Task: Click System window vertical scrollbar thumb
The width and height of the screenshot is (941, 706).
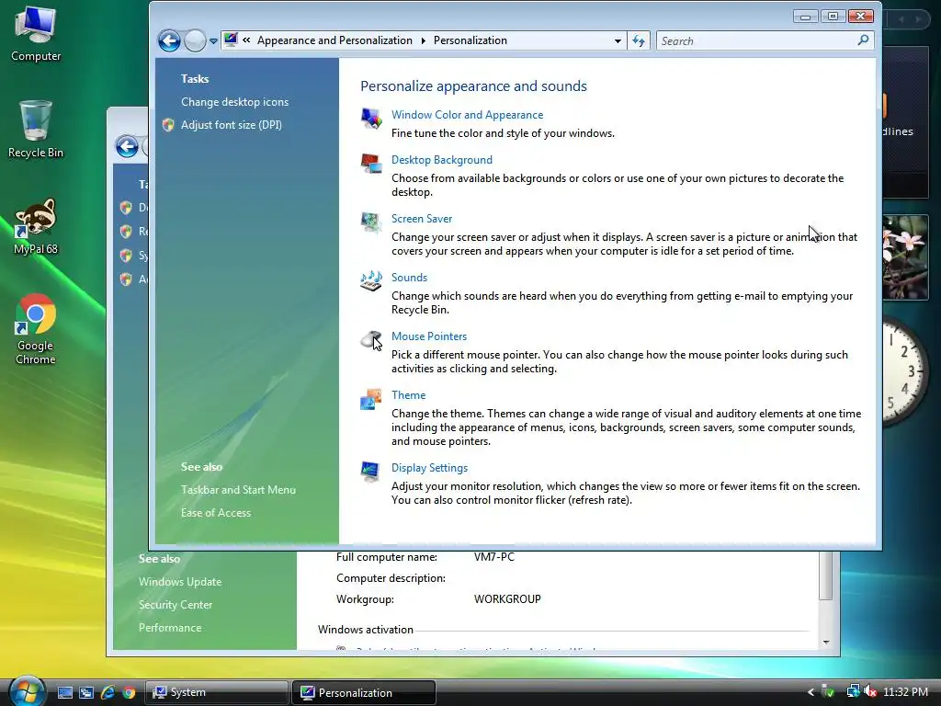Action: pos(826,575)
